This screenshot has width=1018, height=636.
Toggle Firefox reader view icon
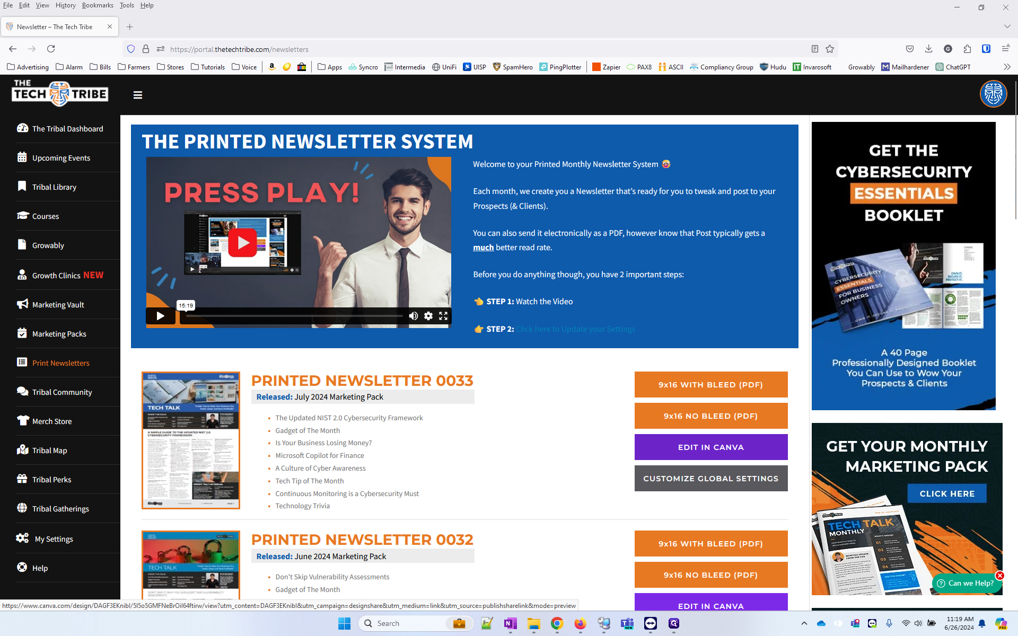815,49
